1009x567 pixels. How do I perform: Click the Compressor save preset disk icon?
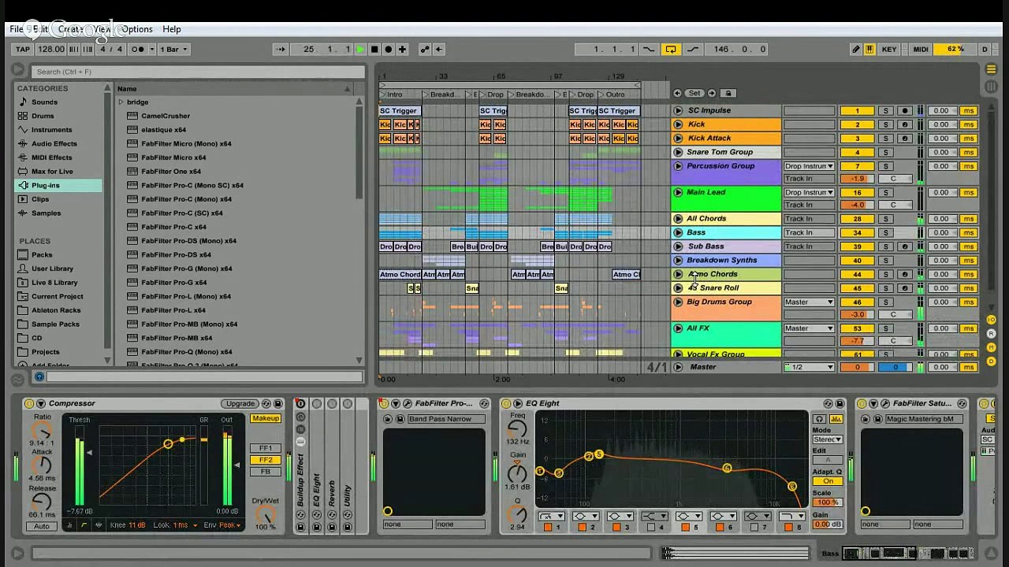point(278,404)
